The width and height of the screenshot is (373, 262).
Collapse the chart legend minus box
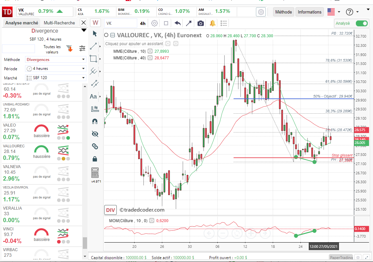[x=112, y=35]
